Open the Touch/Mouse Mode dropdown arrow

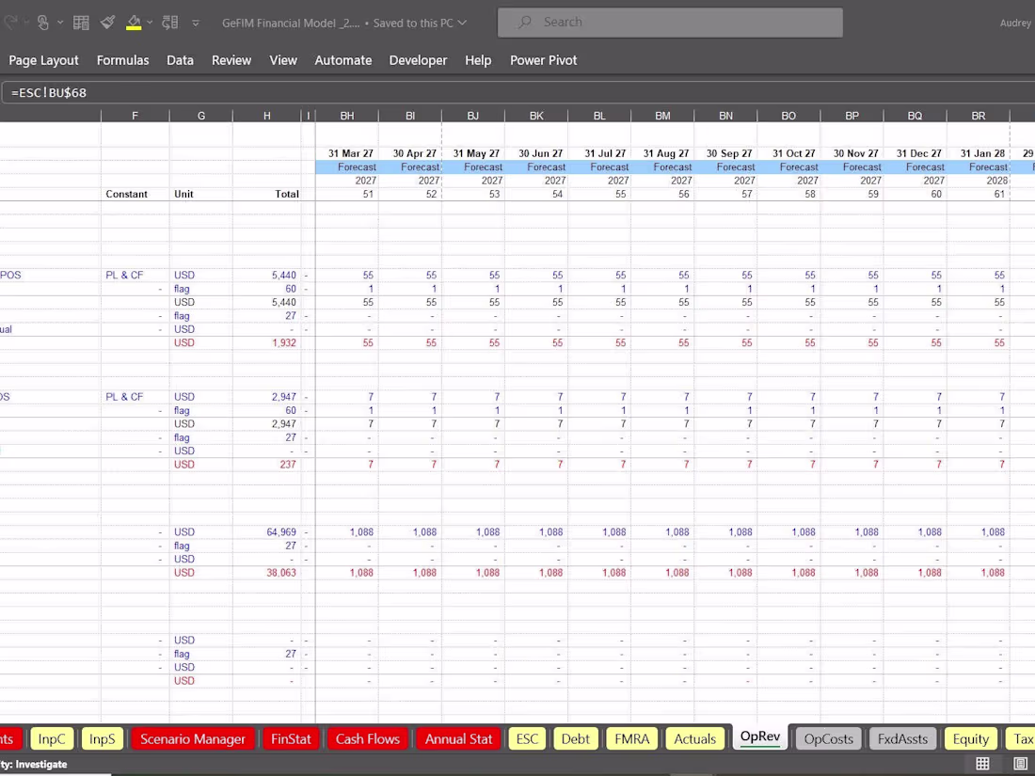pyautogui.click(x=60, y=22)
